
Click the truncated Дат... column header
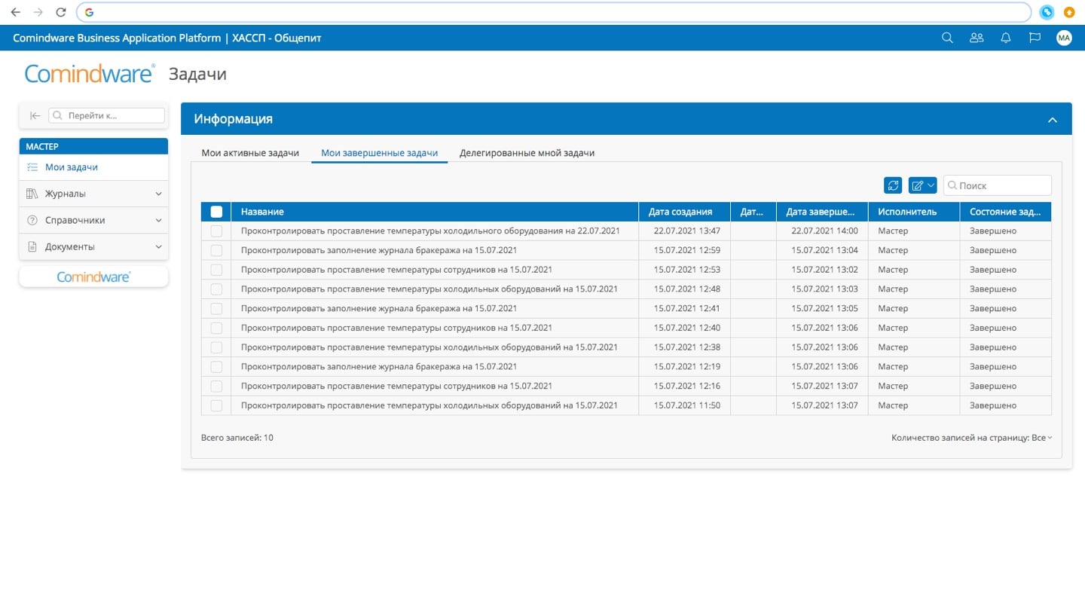pos(753,212)
